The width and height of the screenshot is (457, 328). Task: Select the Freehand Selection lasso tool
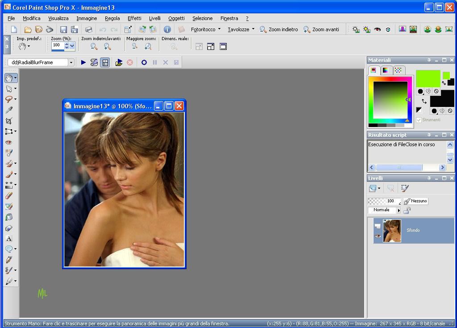click(9, 99)
